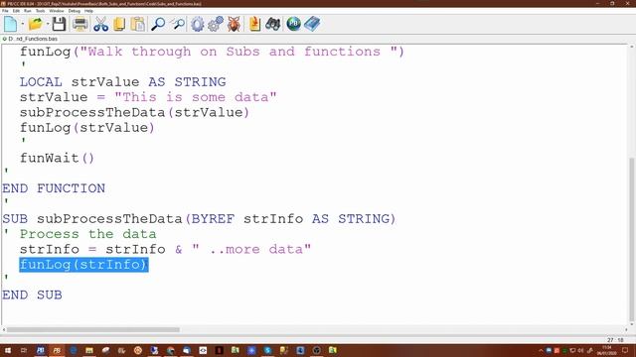The image size is (636, 357).
Task: Click the 27 : 18 cursor position in status bar
Action: (x=615, y=340)
